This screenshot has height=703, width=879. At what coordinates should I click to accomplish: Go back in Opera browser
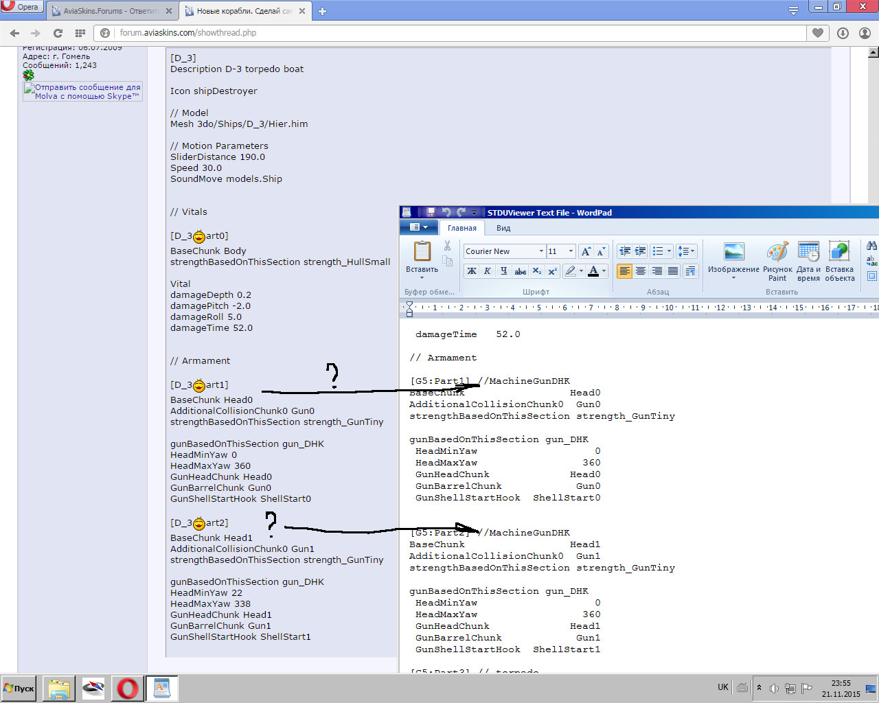point(14,33)
